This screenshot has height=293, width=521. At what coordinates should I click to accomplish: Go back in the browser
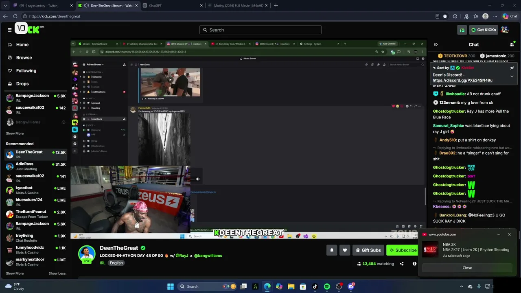(5, 16)
